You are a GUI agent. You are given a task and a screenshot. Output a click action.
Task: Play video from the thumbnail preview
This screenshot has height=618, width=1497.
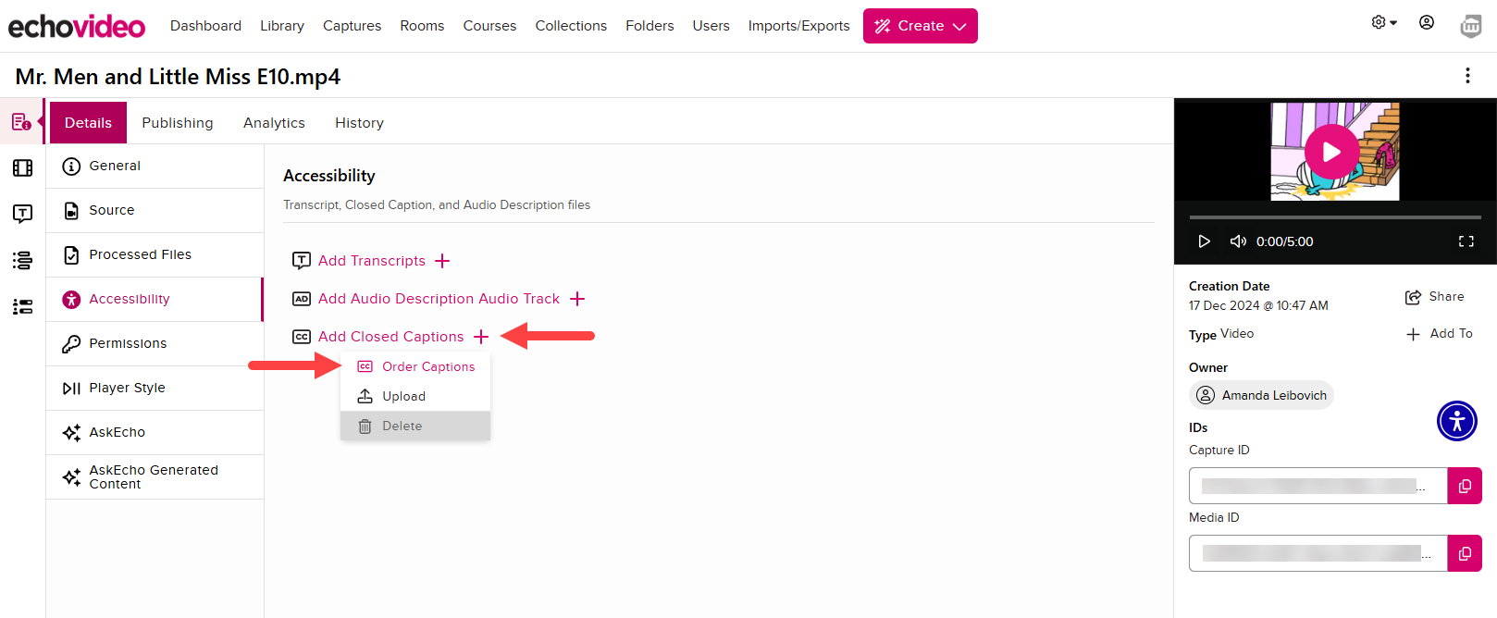click(x=1331, y=152)
